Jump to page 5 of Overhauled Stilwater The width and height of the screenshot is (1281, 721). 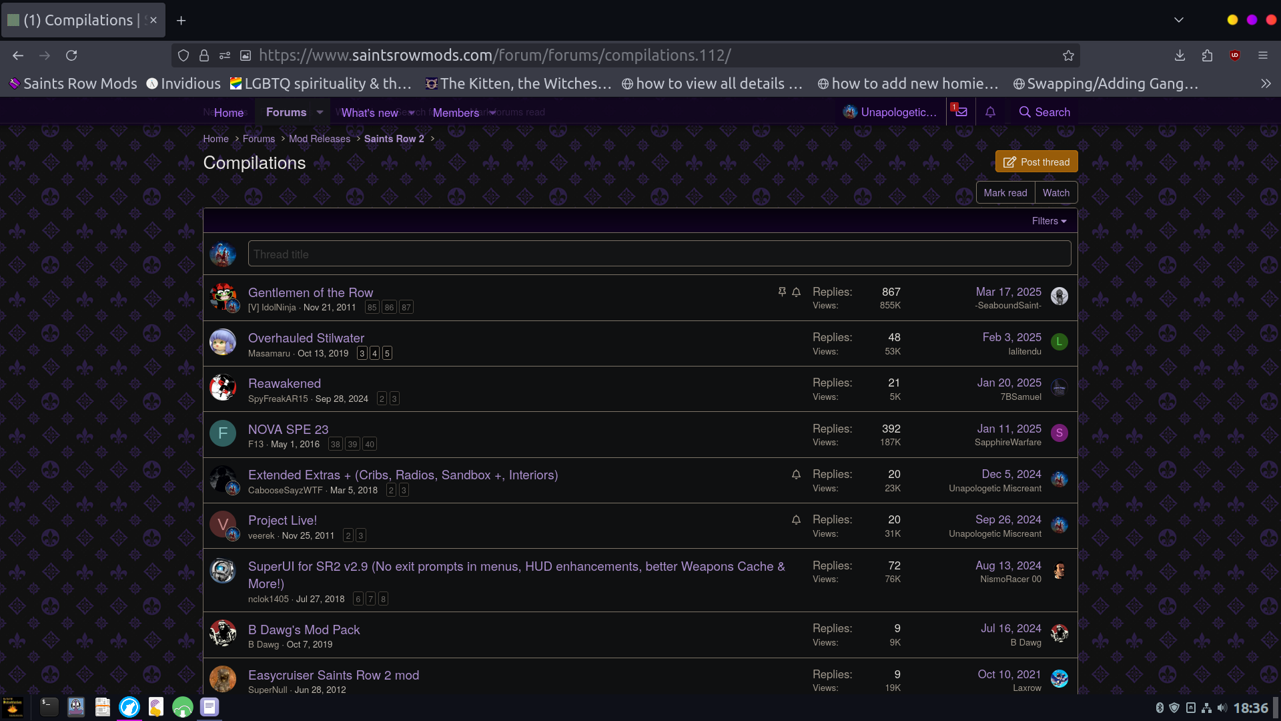click(x=387, y=353)
